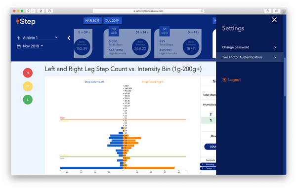
Task: Reload the page in address bar
Action: (202, 11)
